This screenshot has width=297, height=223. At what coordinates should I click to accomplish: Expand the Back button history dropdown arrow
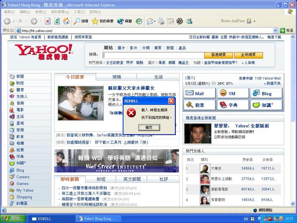[26, 21]
